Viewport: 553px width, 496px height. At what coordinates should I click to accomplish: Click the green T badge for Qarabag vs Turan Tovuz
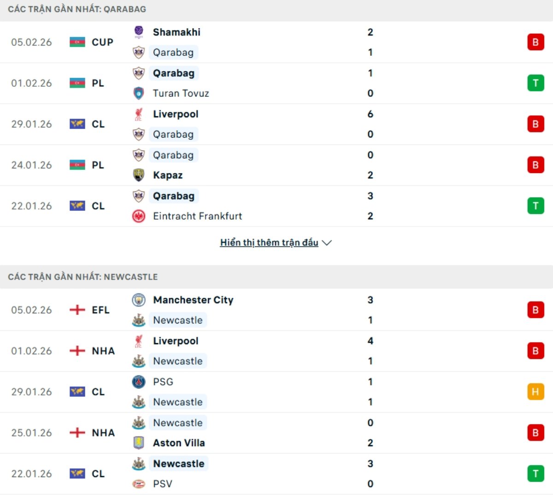click(535, 83)
